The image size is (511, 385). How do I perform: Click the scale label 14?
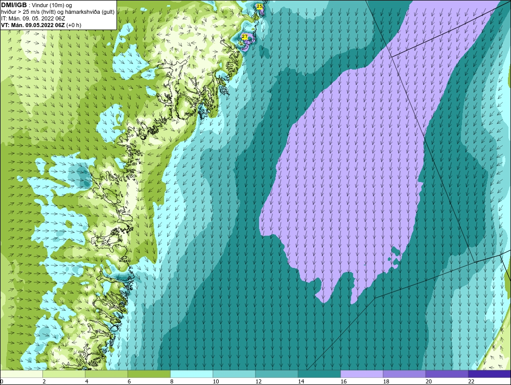[x=301, y=382]
